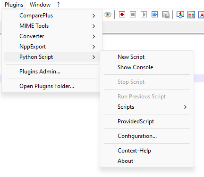Open the Window menu

(x=40, y=5)
